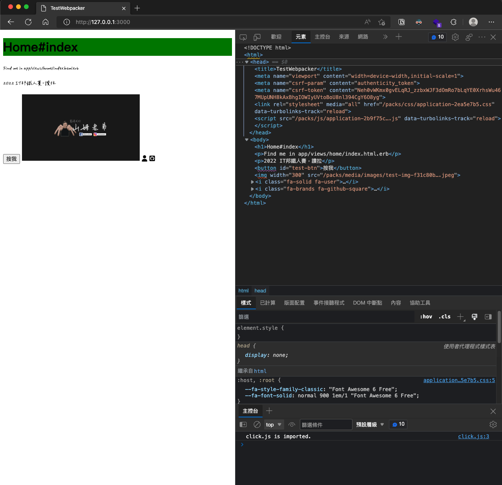Open new browser tab with plus
Viewport: 502px width, 485px height.
point(137,8)
